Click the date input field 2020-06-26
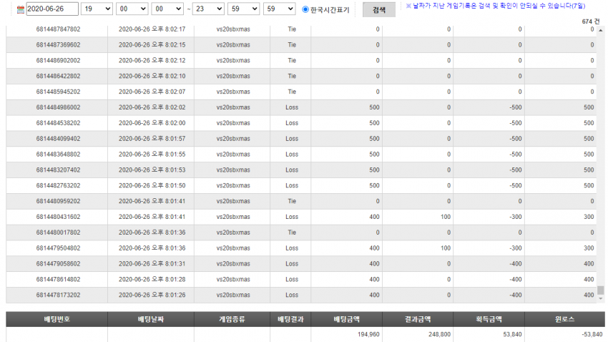 click(52, 9)
